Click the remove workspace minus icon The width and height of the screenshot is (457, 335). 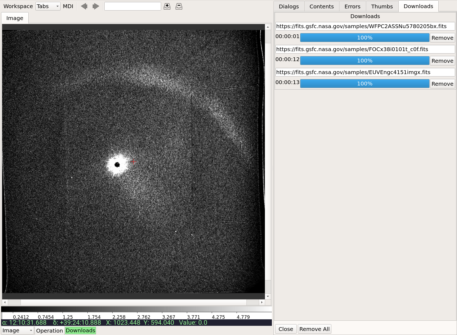pos(179,6)
